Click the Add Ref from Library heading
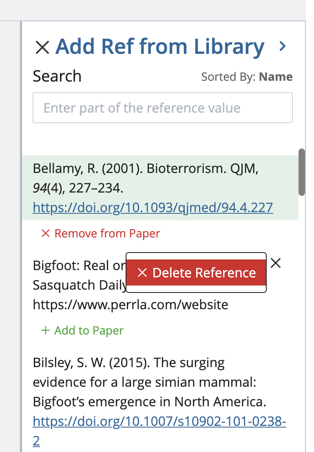Viewport: 314px width, 452px height. tap(160, 47)
